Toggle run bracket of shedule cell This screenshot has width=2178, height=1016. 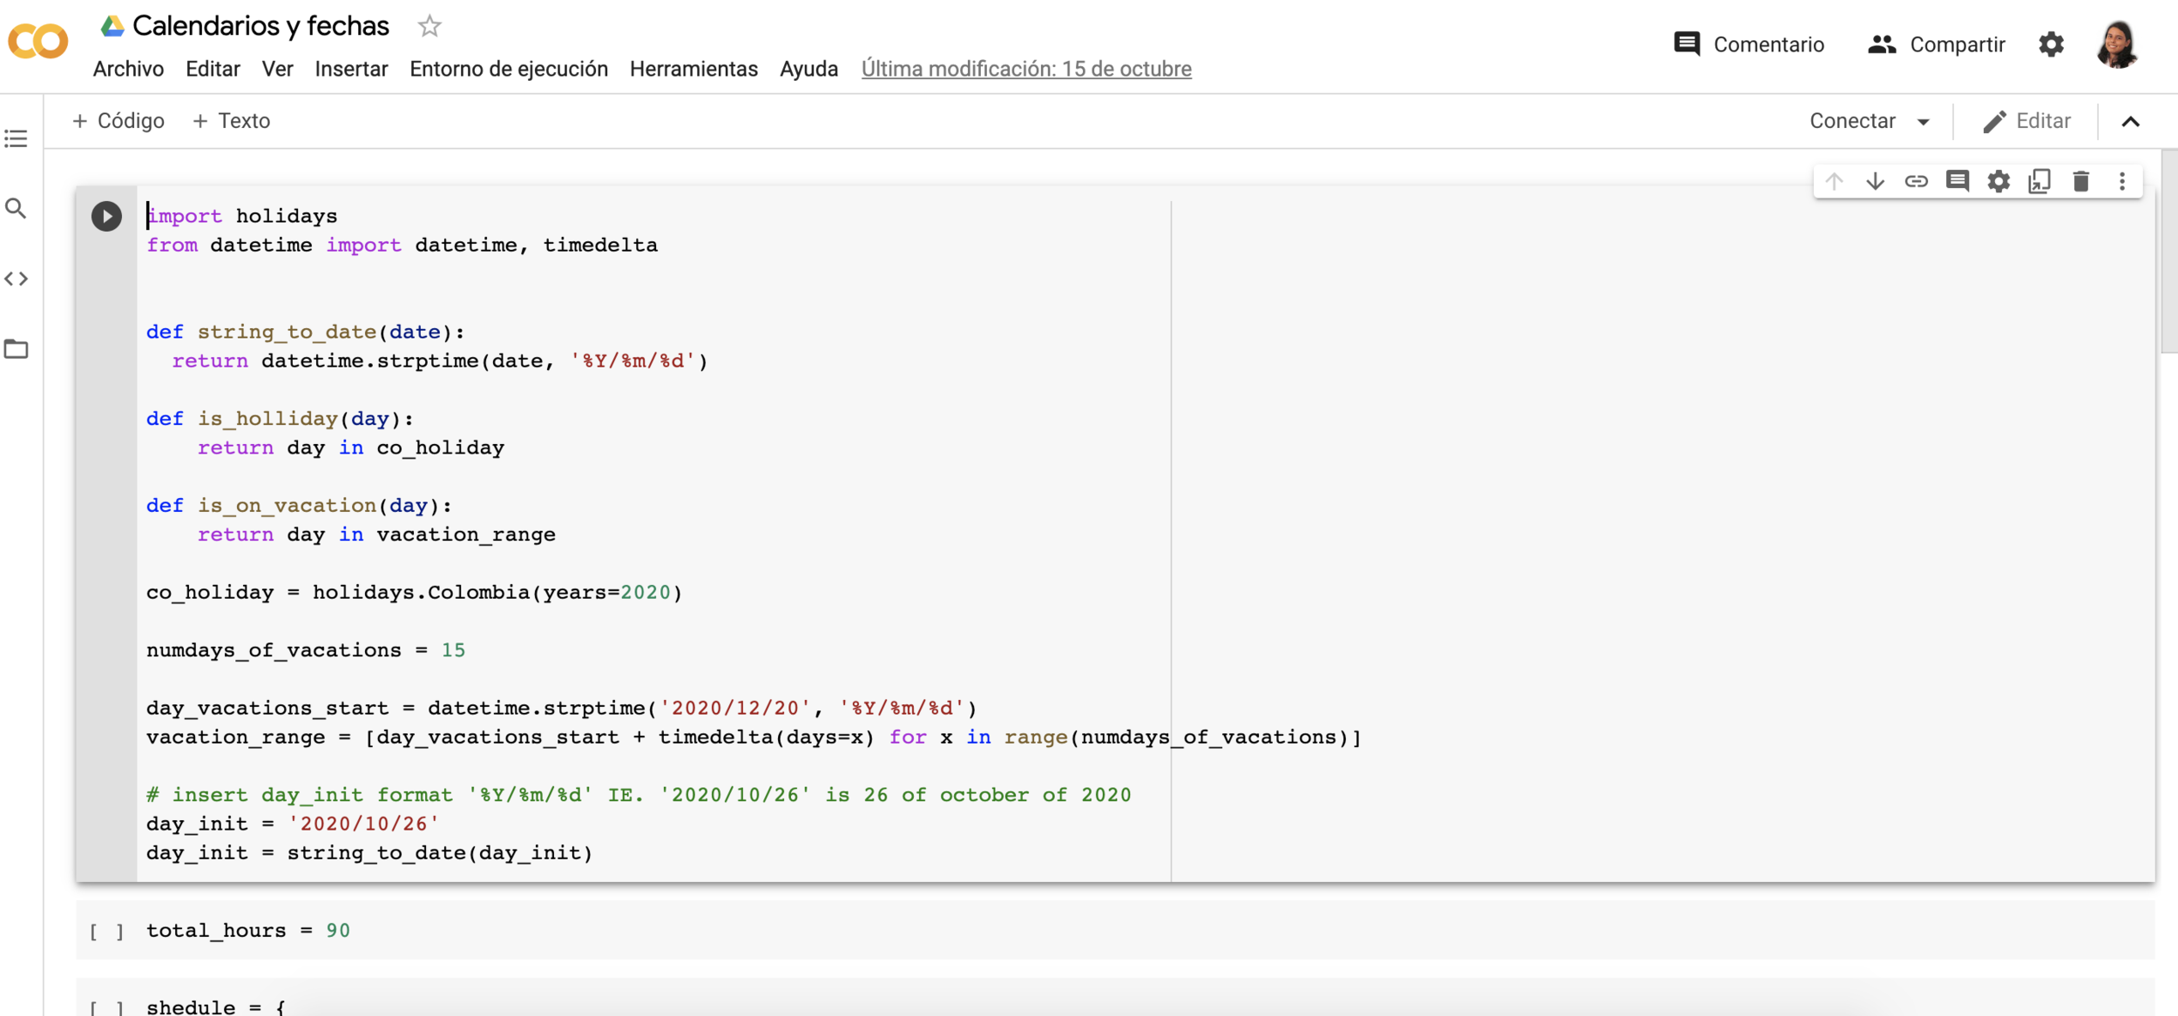pos(106,1007)
